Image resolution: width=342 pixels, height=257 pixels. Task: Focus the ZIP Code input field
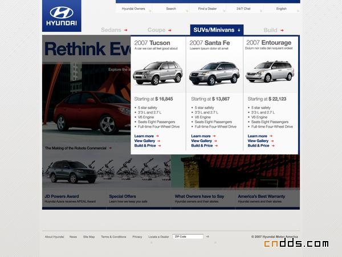[188, 236]
